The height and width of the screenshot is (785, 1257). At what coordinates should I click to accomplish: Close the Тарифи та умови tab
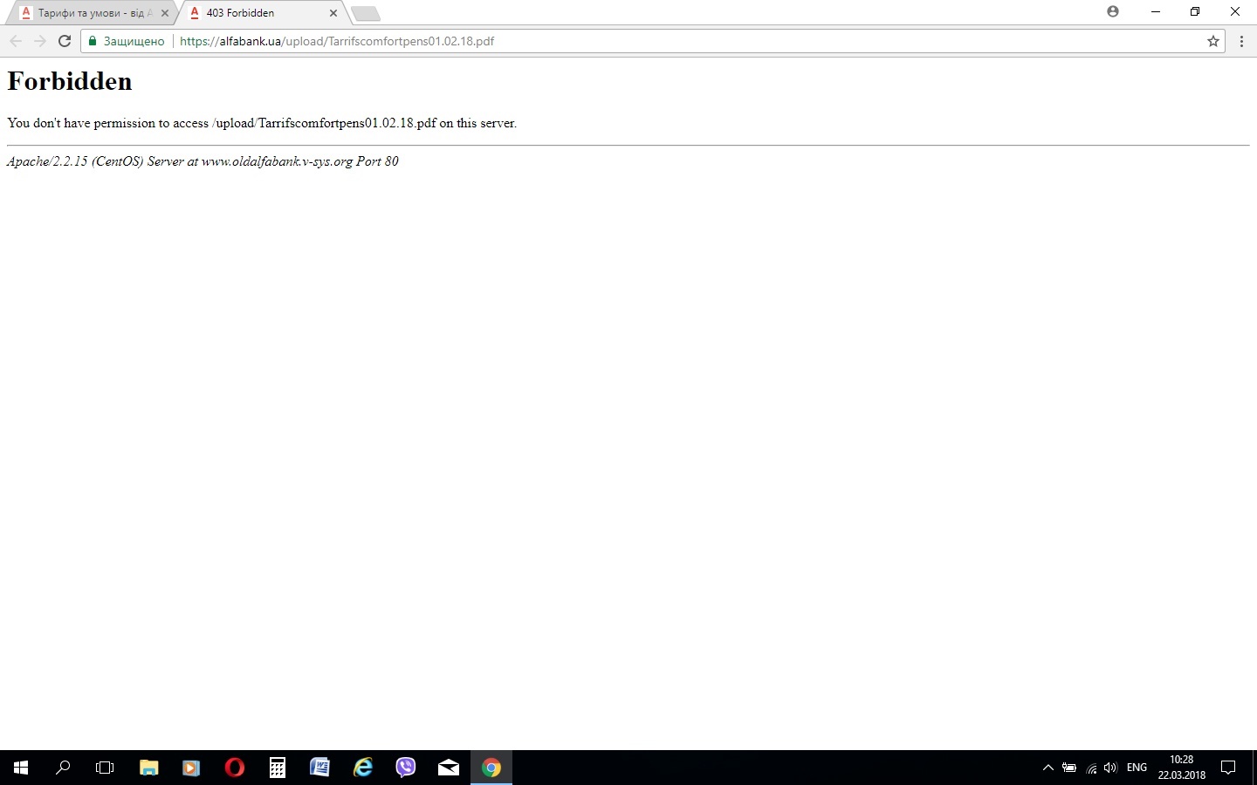[x=165, y=13]
